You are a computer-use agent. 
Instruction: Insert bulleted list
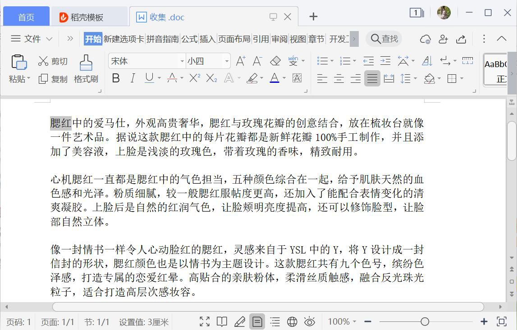coord(322,61)
